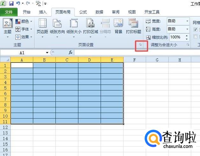The width and height of the screenshot is (200, 156).
Task: Open the 文件 (File) tab
Action: click(x=9, y=12)
